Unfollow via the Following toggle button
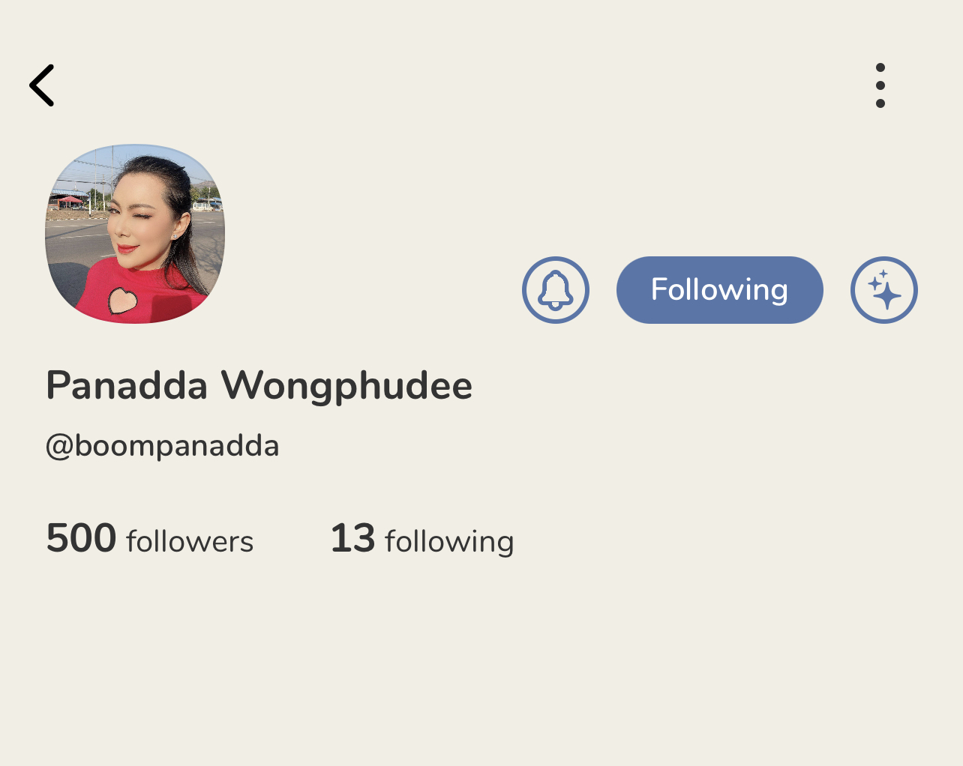 pos(719,290)
